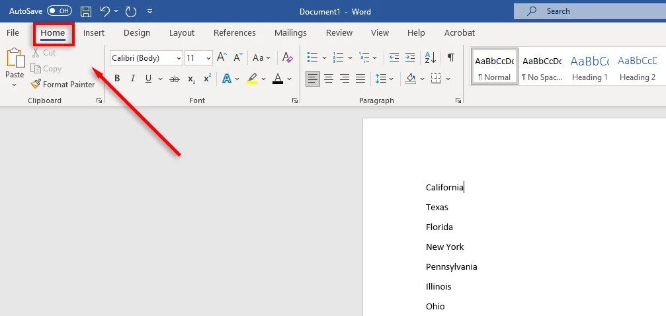Click the Bullets list icon

click(313, 58)
